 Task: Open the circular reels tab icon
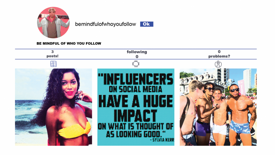point(136,64)
